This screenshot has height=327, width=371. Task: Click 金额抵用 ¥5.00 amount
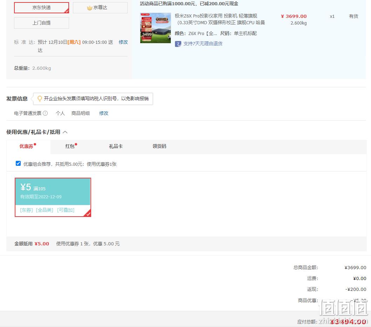(x=42, y=244)
